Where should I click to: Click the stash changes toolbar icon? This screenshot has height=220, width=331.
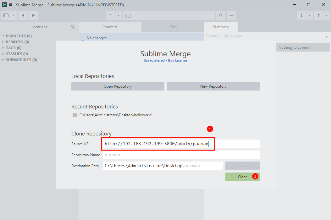tap(111, 15)
